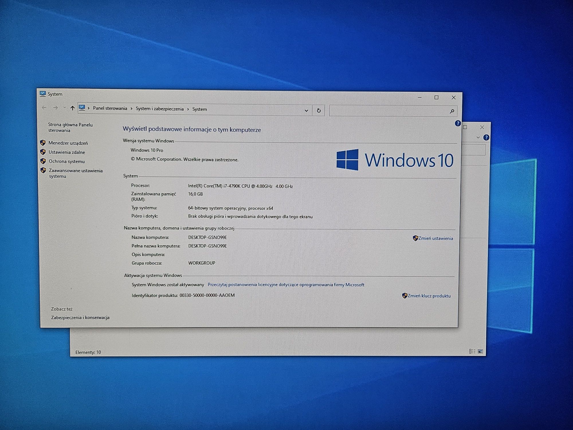
Task: Click shield icon beside Ochrona systemu
Action: [43, 161]
